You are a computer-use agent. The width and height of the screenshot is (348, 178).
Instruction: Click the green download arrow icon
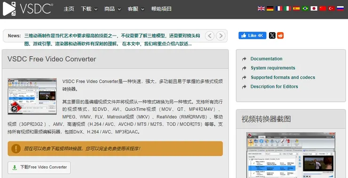click(x=15, y=168)
